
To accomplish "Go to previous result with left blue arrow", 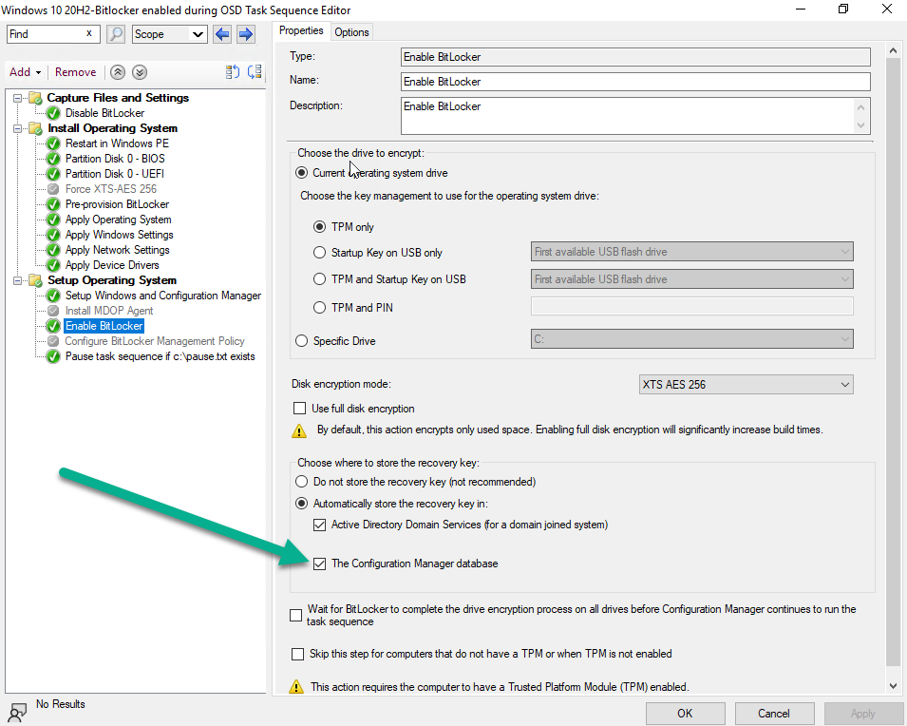I will click(222, 34).
